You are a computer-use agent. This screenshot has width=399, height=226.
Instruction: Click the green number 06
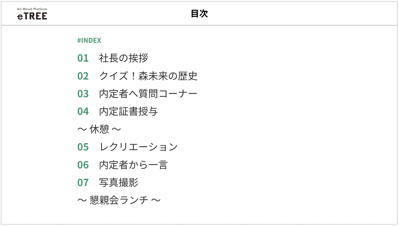pos(83,165)
